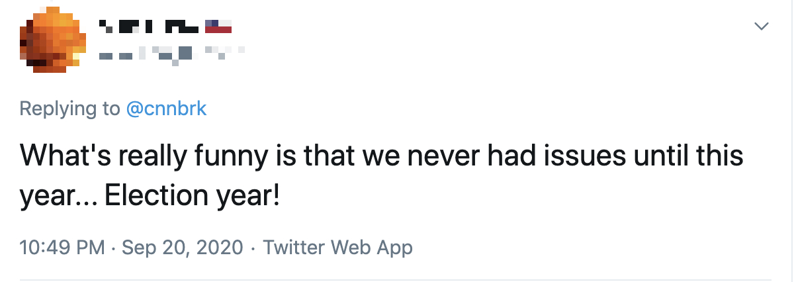Click the word "Web" in the source label
This screenshot has width=794, height=282.
[x=349, y=248]
